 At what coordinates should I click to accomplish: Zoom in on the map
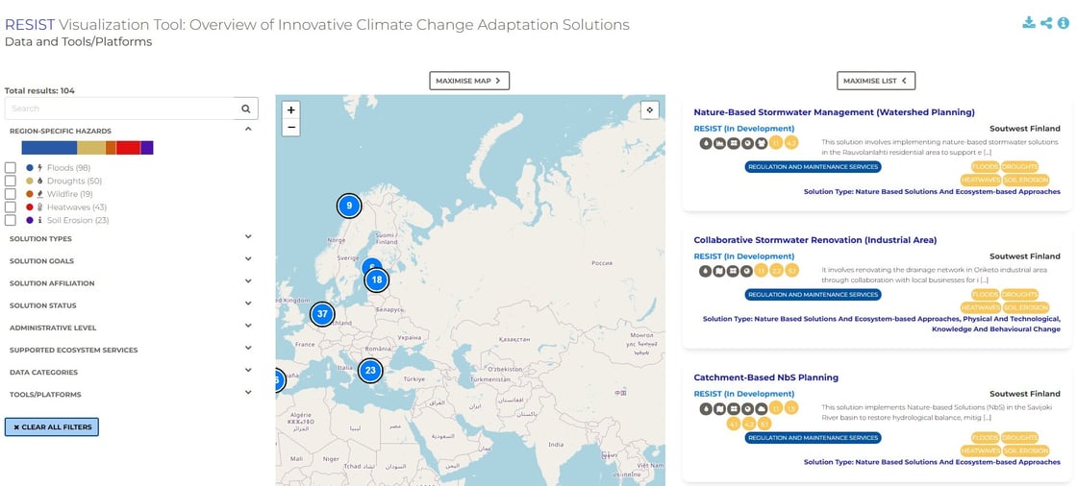coord(291,109)
